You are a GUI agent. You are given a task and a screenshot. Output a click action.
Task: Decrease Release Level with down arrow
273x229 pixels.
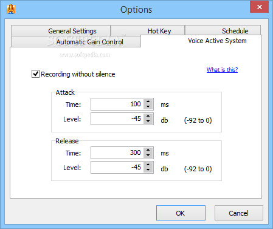[x=148, y=170]
